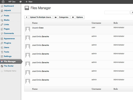Image resolution: width=133 pixels, height=100 pixels.
Task: Open Posts menu item
Action: coord(6,16)
